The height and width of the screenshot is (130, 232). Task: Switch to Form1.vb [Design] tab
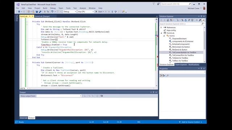tap(42, 16)
